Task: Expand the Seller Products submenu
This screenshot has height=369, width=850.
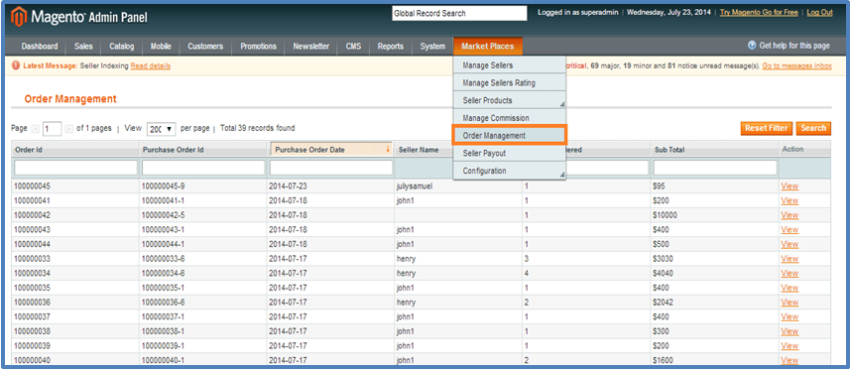Action: 562,104
